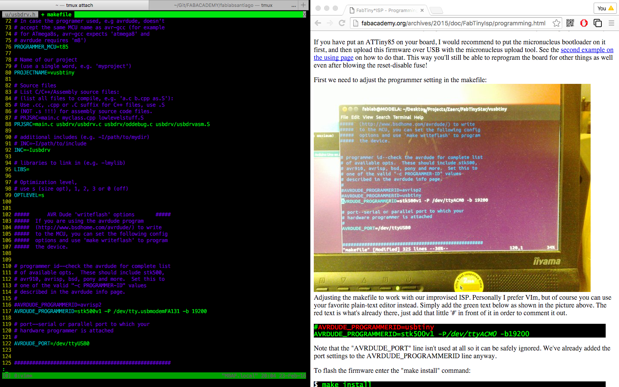Close the FabTiny*ISP browser tab

(x=422, y=10)
